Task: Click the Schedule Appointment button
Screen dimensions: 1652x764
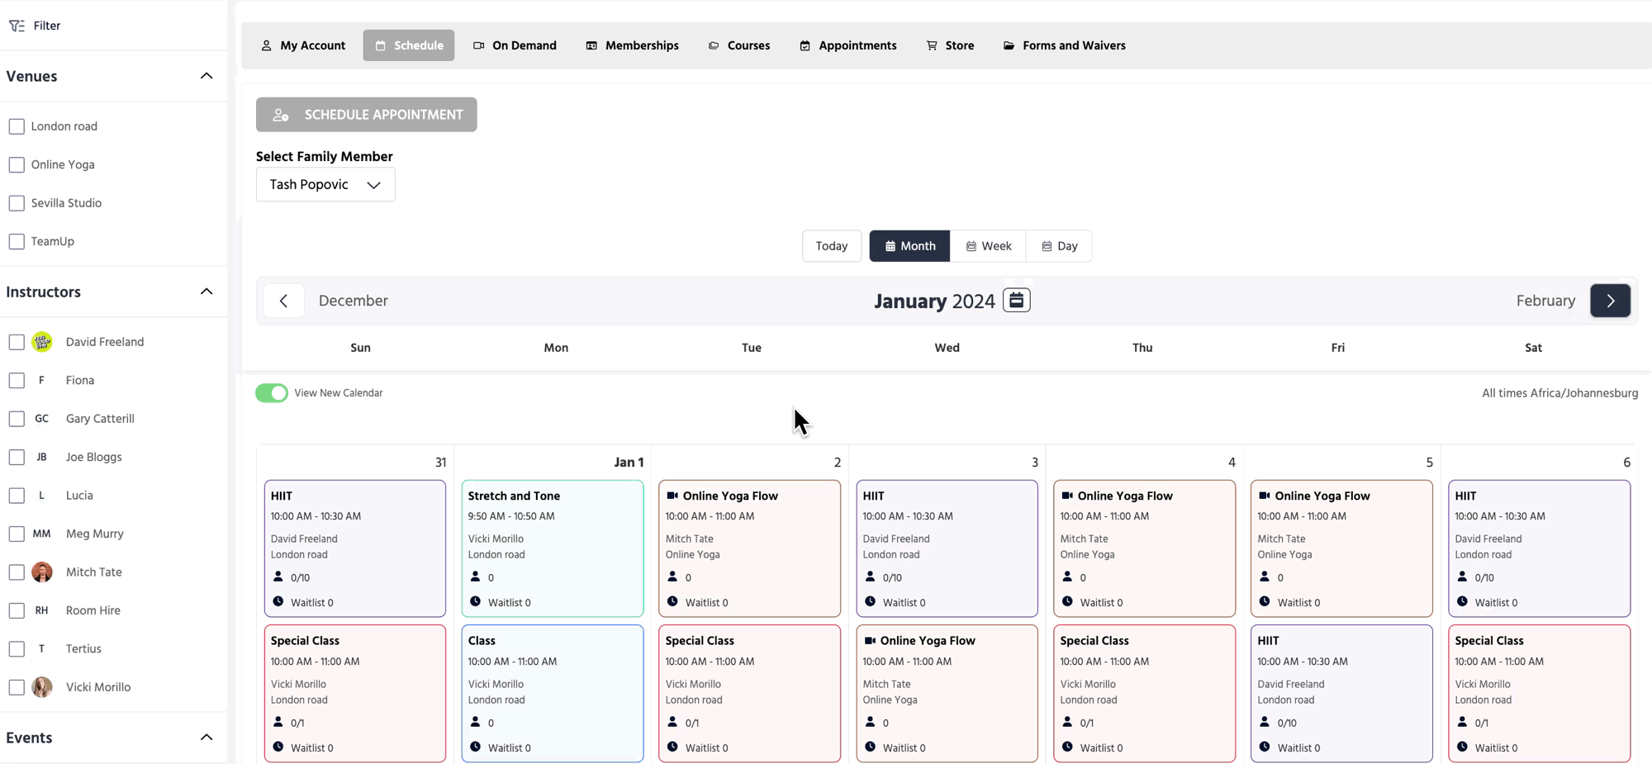Action: pos(366,115)
